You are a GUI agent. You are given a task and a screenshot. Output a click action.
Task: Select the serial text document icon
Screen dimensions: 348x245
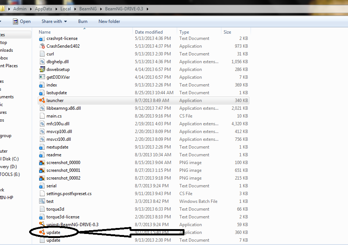coord(42,186)
